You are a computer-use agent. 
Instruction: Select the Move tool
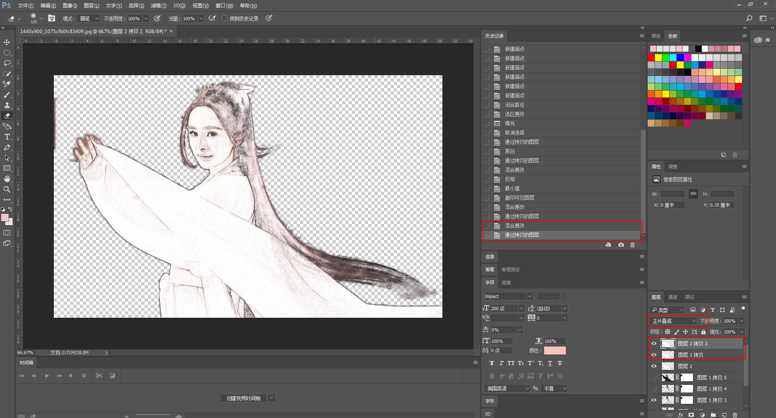(x=7, y=42)
